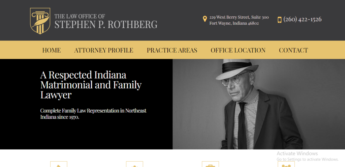Click the leftmost partially visible icon box

(59, 164)
